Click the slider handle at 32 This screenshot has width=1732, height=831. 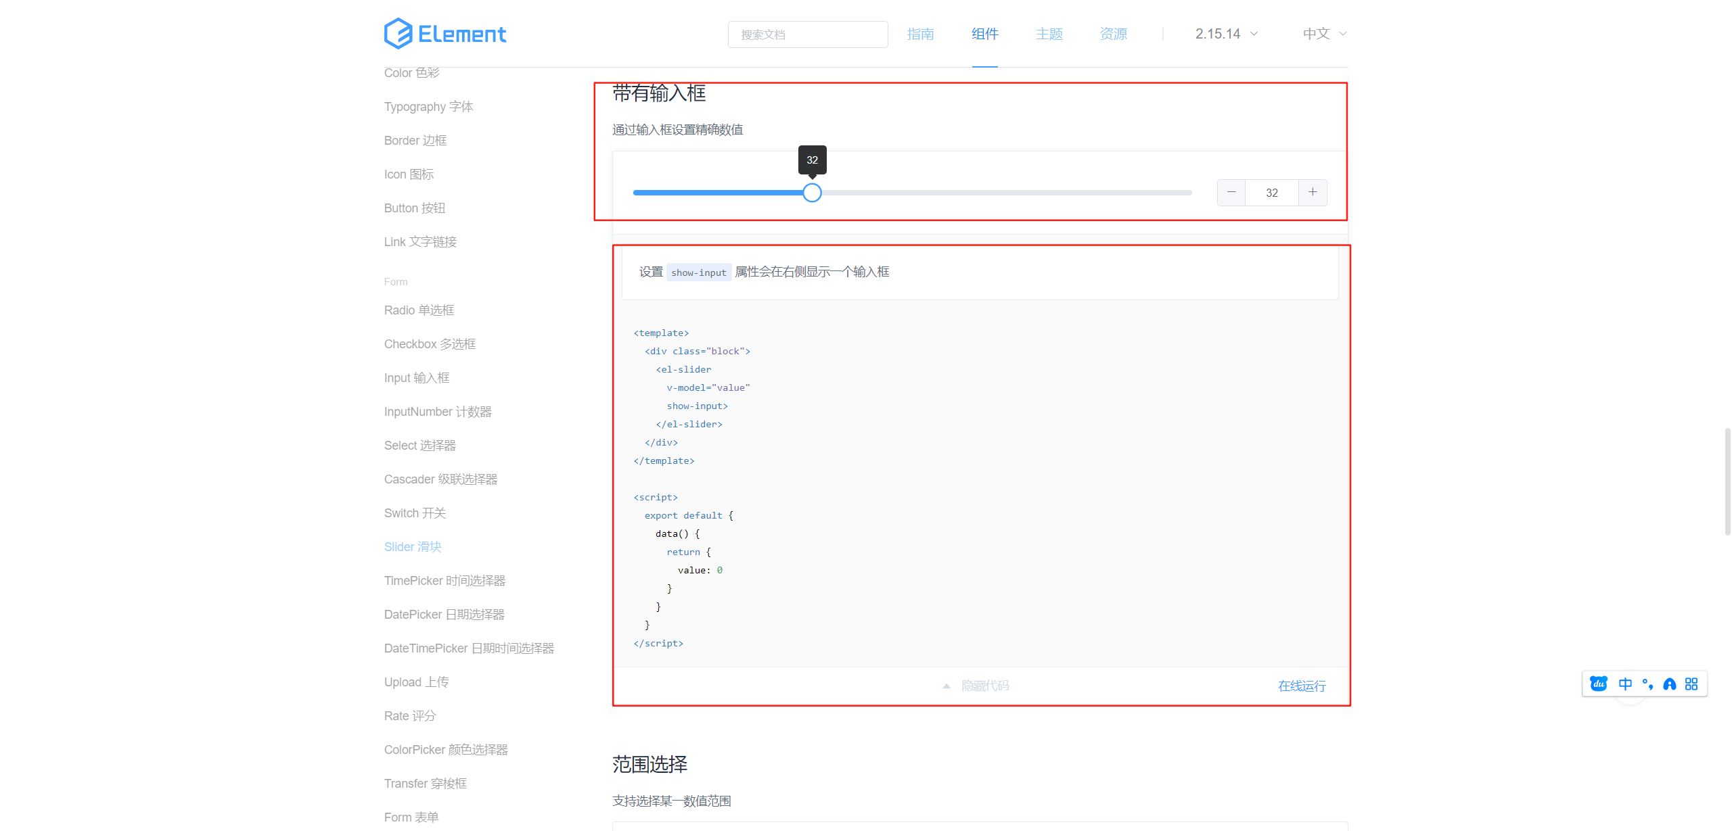pyautogui.click(x=812, y=193)
